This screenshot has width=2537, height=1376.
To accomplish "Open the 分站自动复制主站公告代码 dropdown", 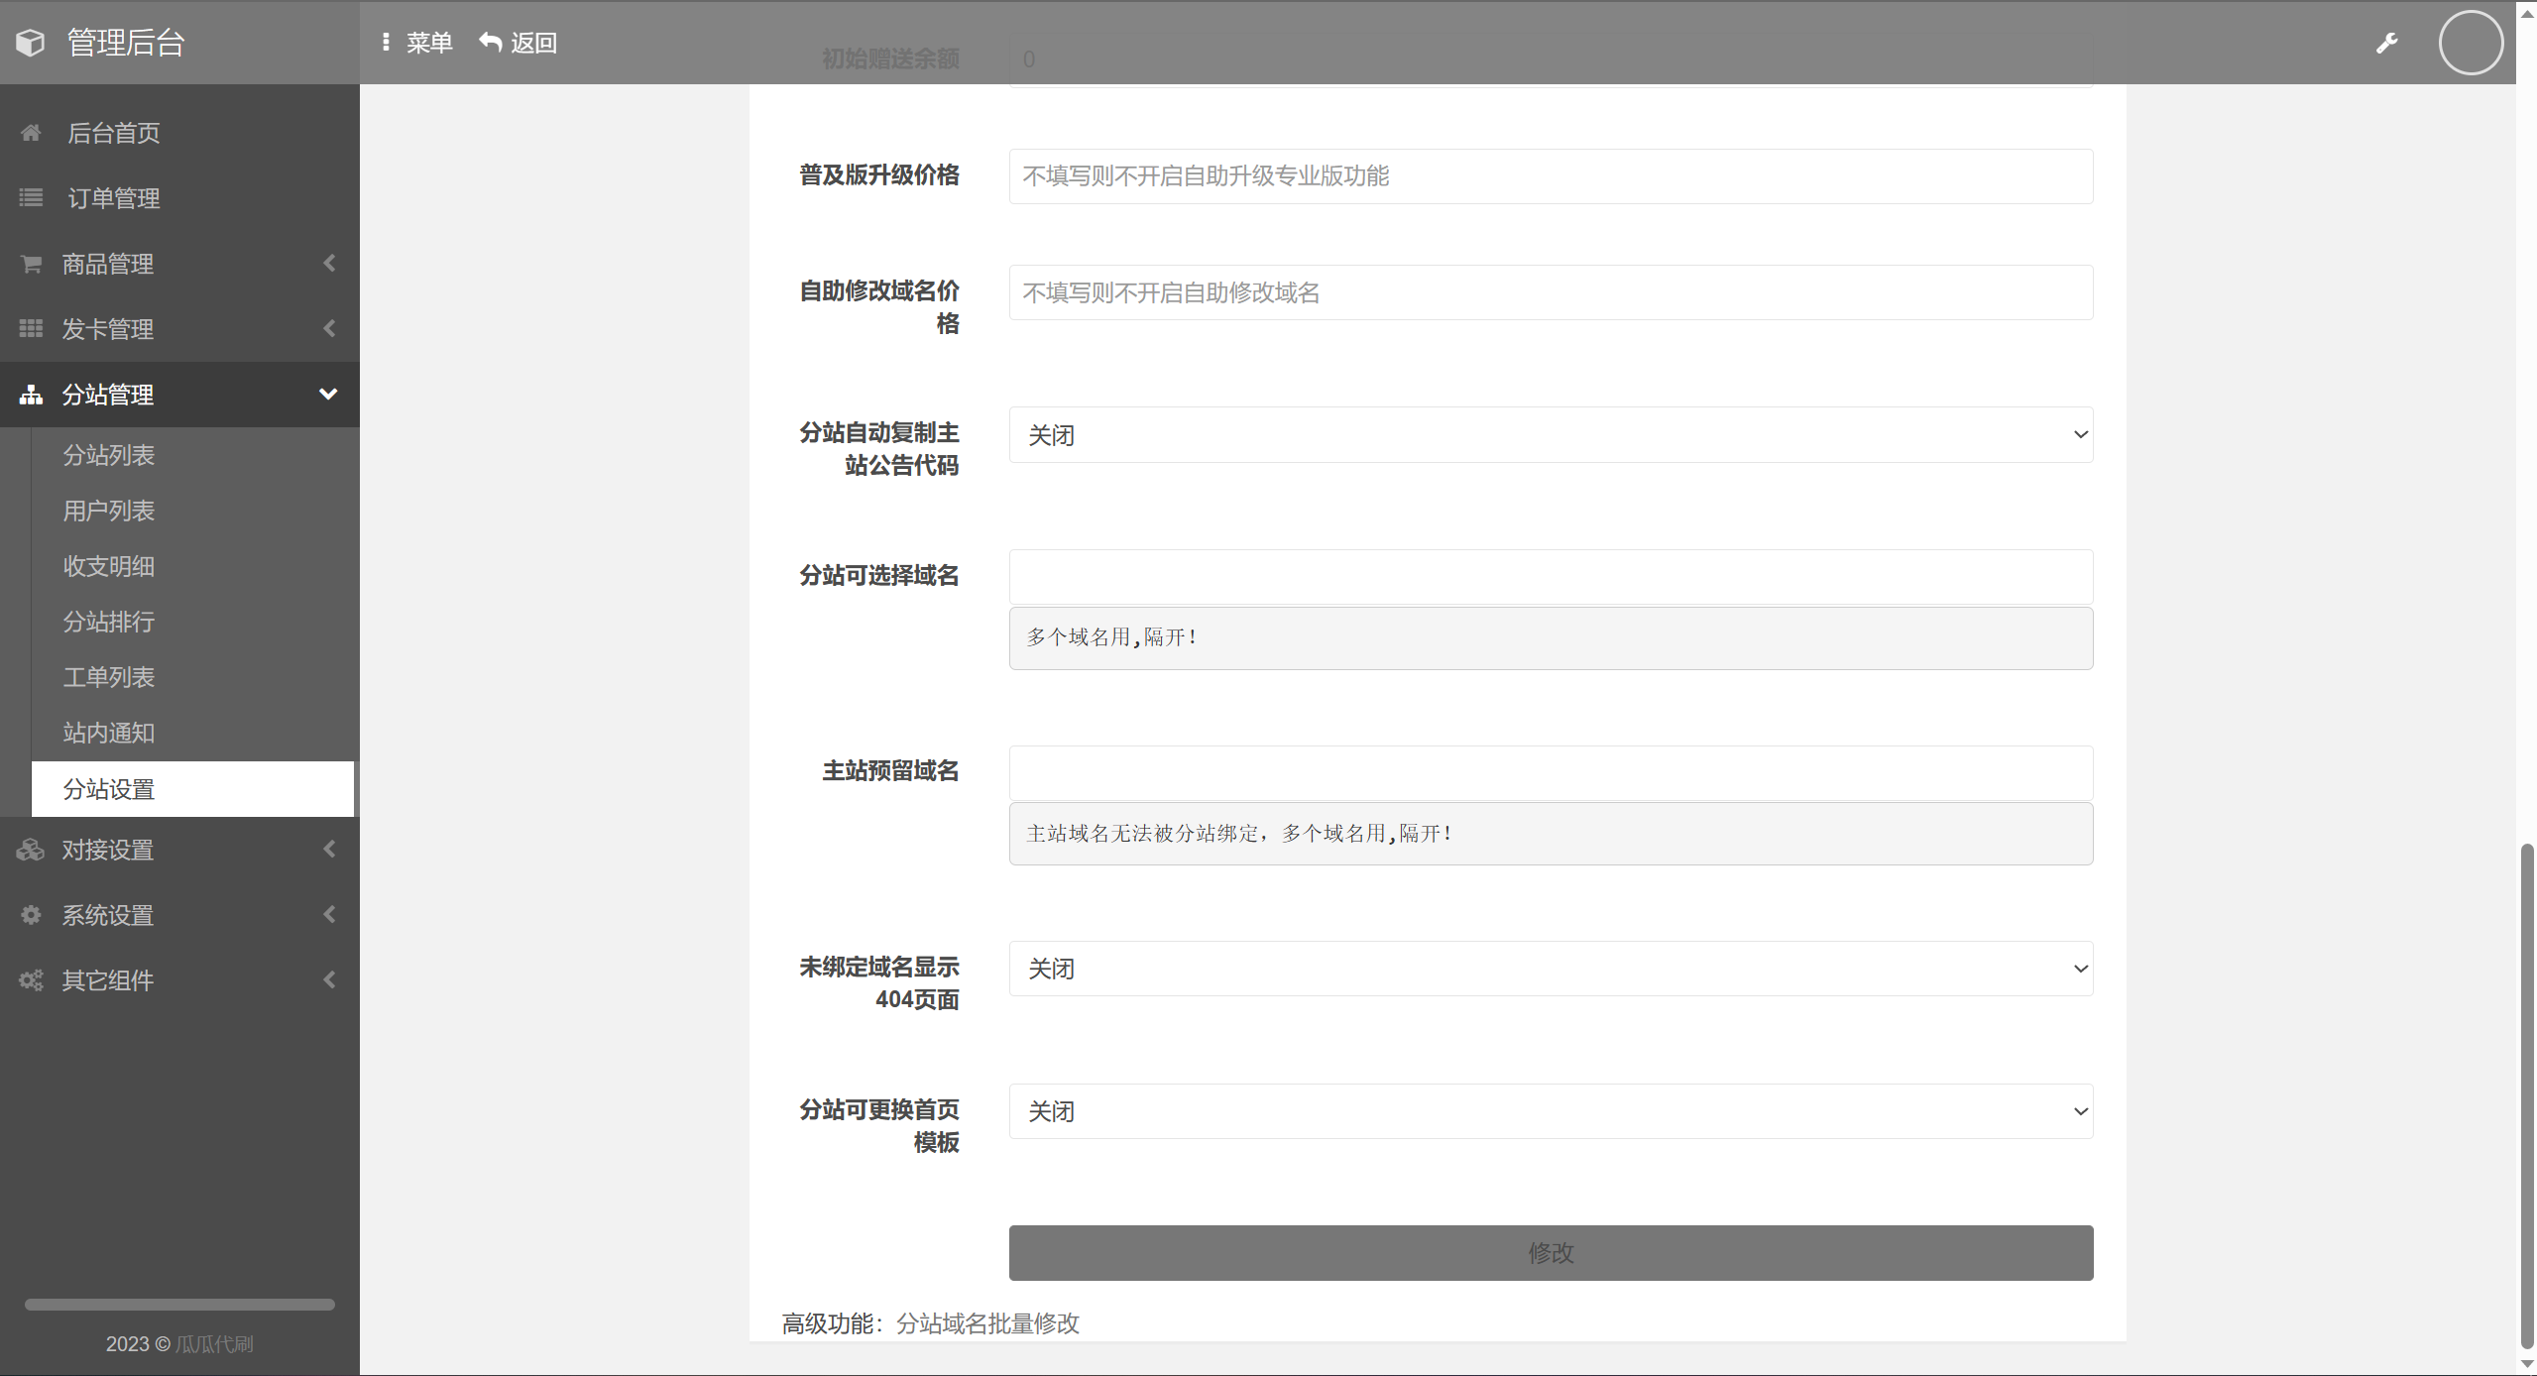I will coord(1550,435).
